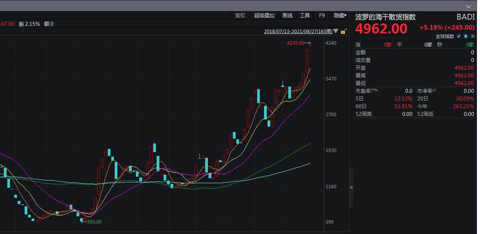Click the 52周高 label
This screenshot has height=234, width=480.
(x=363, y=114)
